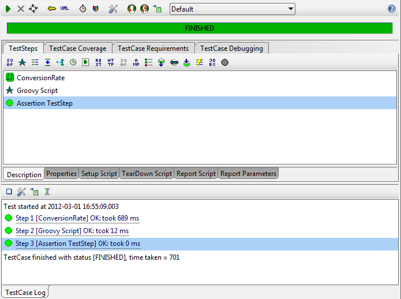
Task: Click 'Test started at 2012-03-01' log line
Action: click(x=61, y=207)
